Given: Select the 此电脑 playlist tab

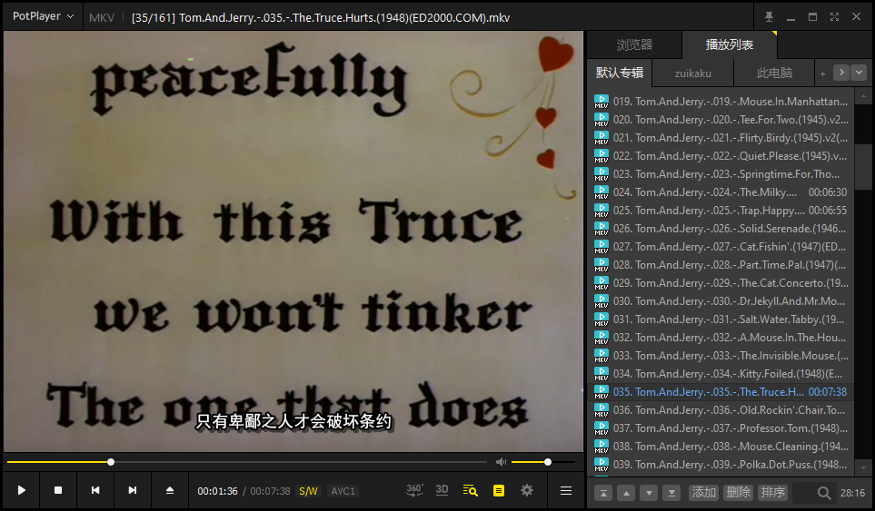Looking at the screenshot, I should pyautogui.click(x=774, y=73).
